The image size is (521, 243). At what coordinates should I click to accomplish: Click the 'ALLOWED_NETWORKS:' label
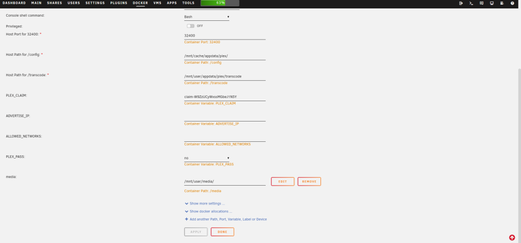pos(24,136)
